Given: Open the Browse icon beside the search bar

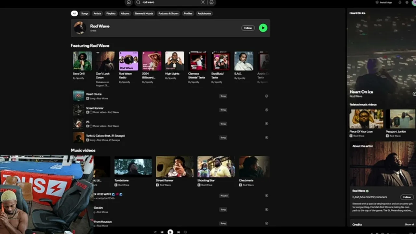Looking at the screenshot, I should (x=212, y=2).
